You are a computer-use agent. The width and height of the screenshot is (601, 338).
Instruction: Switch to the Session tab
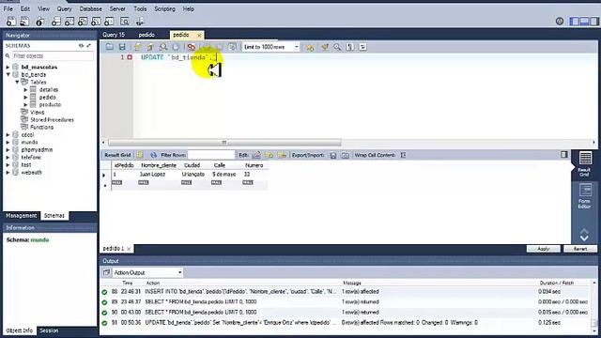tap(49, 330)
